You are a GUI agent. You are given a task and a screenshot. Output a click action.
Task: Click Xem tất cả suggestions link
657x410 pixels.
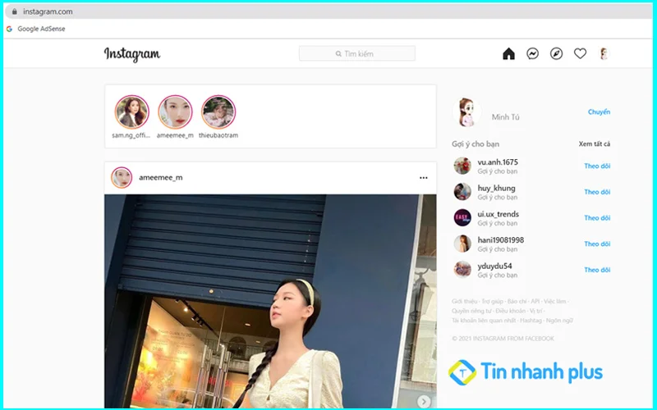click(x=594, y=144)
